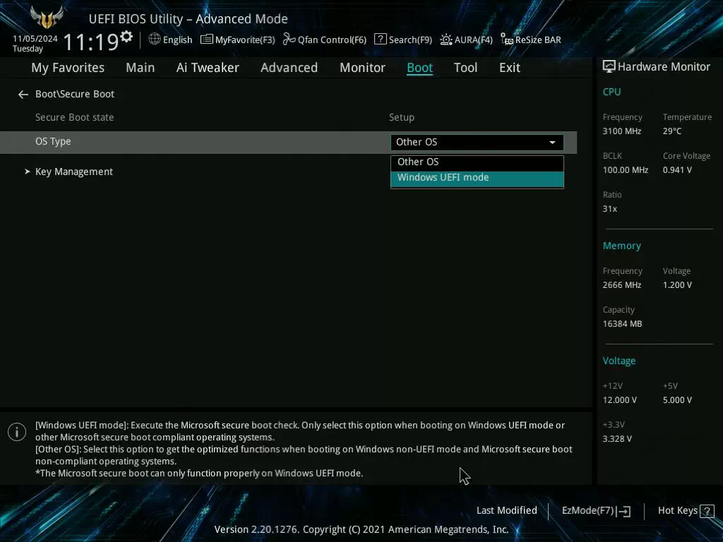Click +12V reading 12.000 V

pyautogui.click(x=620, y=400)
